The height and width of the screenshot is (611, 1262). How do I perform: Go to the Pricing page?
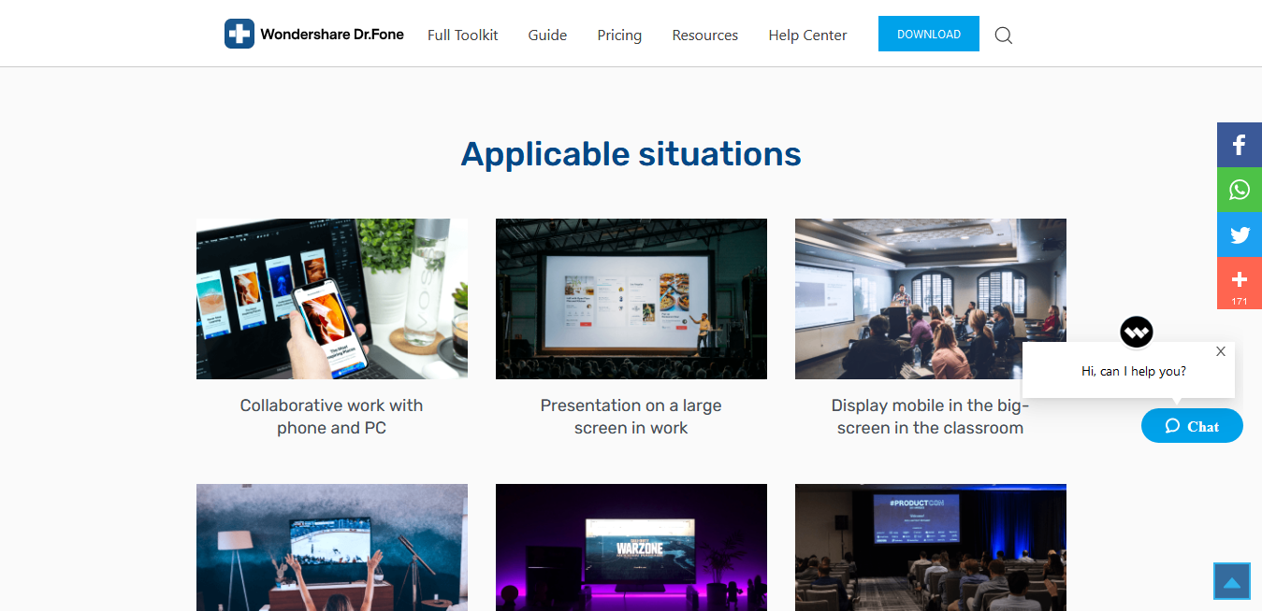tap(619, 35)
